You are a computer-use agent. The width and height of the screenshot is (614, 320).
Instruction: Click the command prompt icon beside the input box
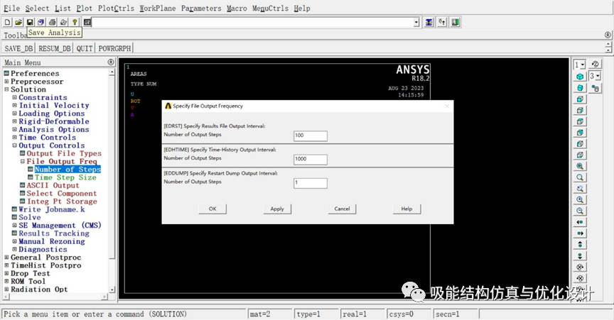(x=87, y=22)
